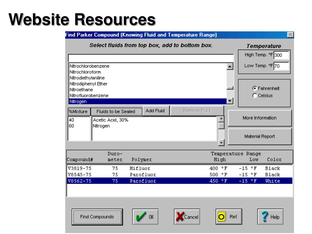Image resolution: width=312 pixels, height=234 pixels.
Task: Click the fluid list scroll down arrow
Action: 230,101
